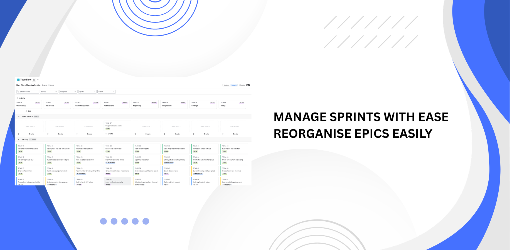The image size is (512, 250).
Task: Collapse the TEAM Sprint 1 section chevron
Action: click(x=19, y=117)
